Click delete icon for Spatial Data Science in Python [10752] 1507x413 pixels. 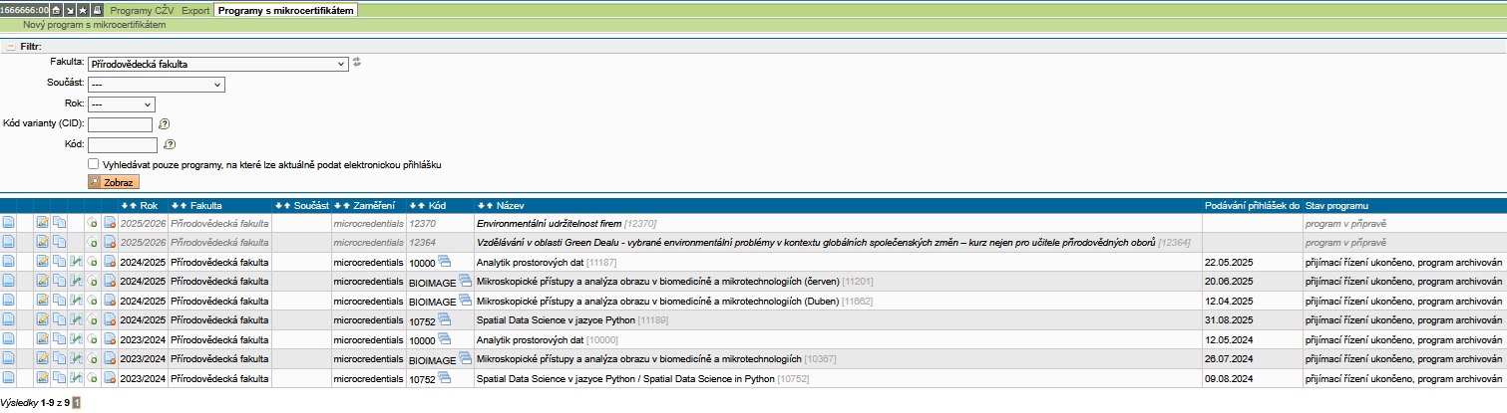point(110,377)
